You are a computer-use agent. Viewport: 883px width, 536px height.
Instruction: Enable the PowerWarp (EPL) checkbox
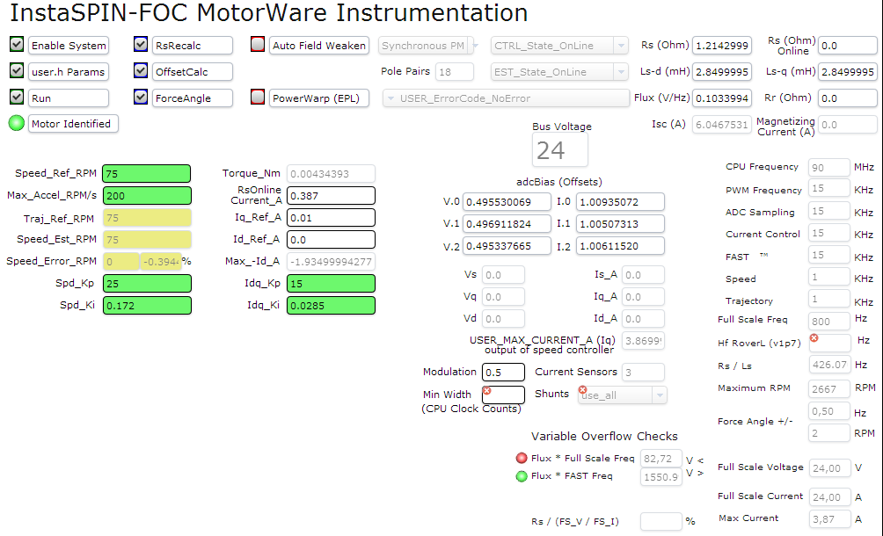coord(258,97)
